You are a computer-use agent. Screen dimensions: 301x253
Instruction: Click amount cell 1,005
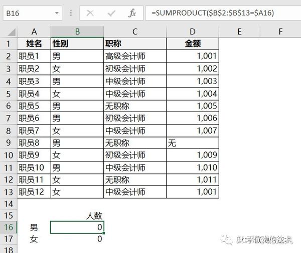pyautogui.click(x=193, y=106)
